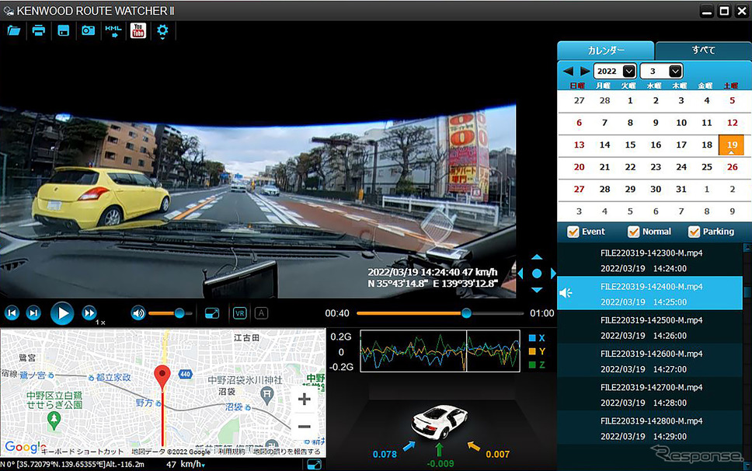Mute the audio with the speaker icon
Image resolution: width=752 pixels, height=471 pixels.
tap(138, 313)
